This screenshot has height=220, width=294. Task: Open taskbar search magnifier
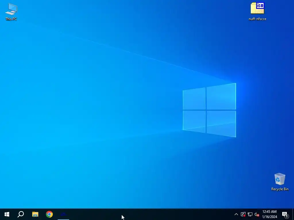click(21, 214)
